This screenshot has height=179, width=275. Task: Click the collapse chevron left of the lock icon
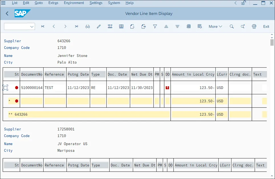tap(236, 3)
